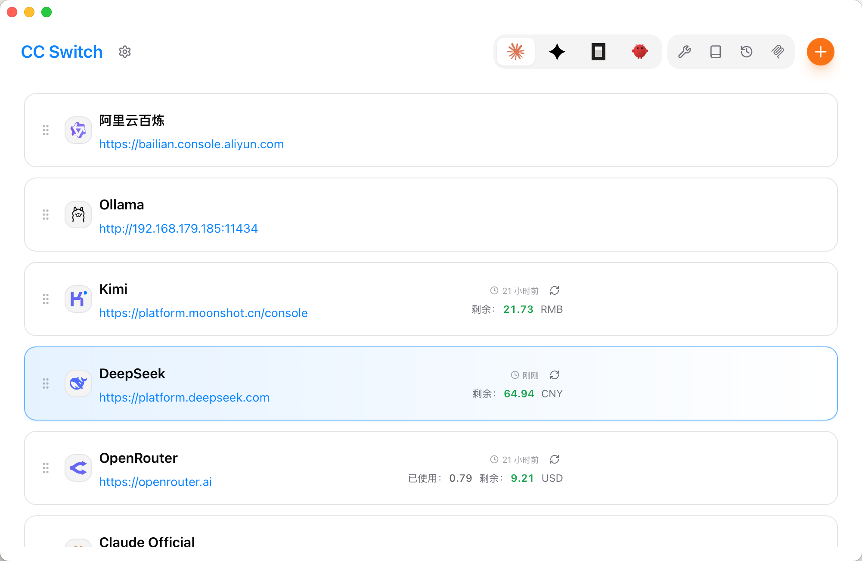
Task: Click the USD currency label
Action: [552, 478]
